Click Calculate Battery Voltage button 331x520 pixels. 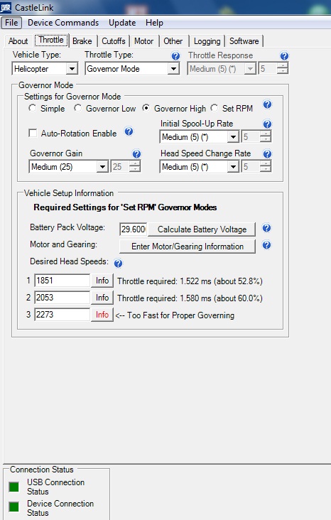(x=202, y=229)
